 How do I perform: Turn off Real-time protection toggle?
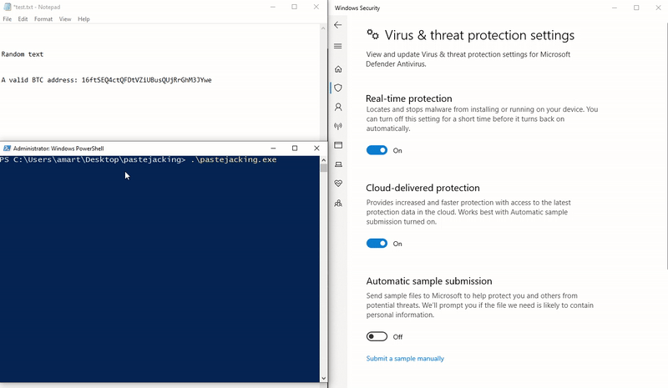377,150
